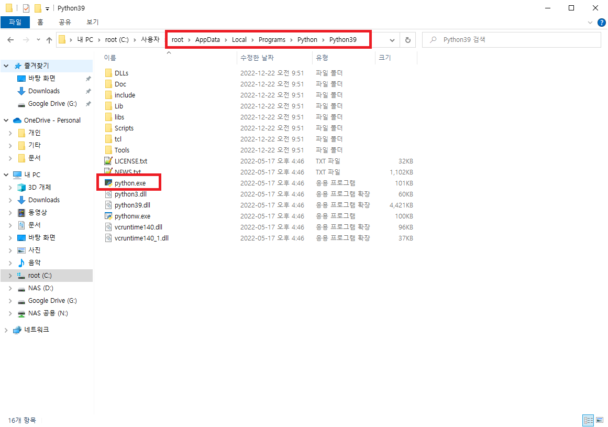The height and width of the screenshot is (427, 608).
Task: Open the address bar history dropdown
Action: click(x=392, y=40)
